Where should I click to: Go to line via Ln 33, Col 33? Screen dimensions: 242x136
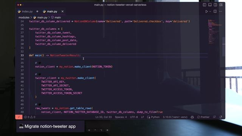point(103,117)
